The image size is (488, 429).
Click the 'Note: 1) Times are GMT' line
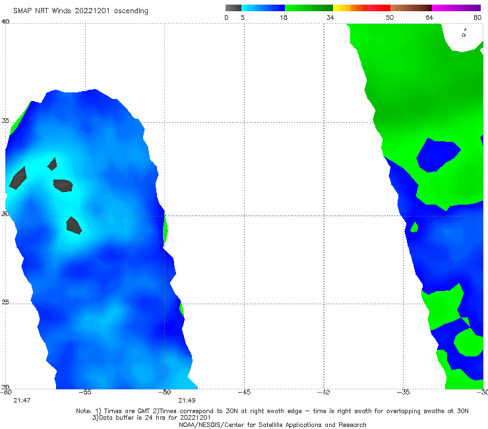coord(272,411)
